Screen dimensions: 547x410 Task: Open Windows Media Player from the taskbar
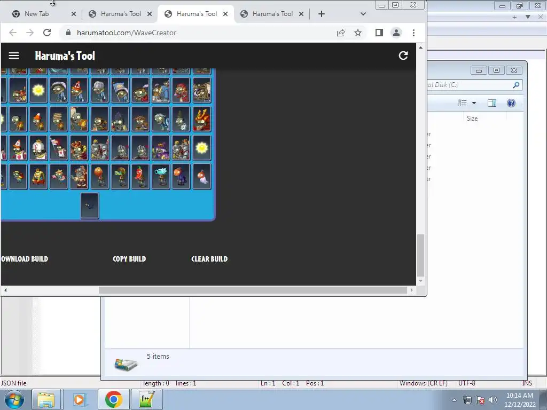(x=79, y=399)
